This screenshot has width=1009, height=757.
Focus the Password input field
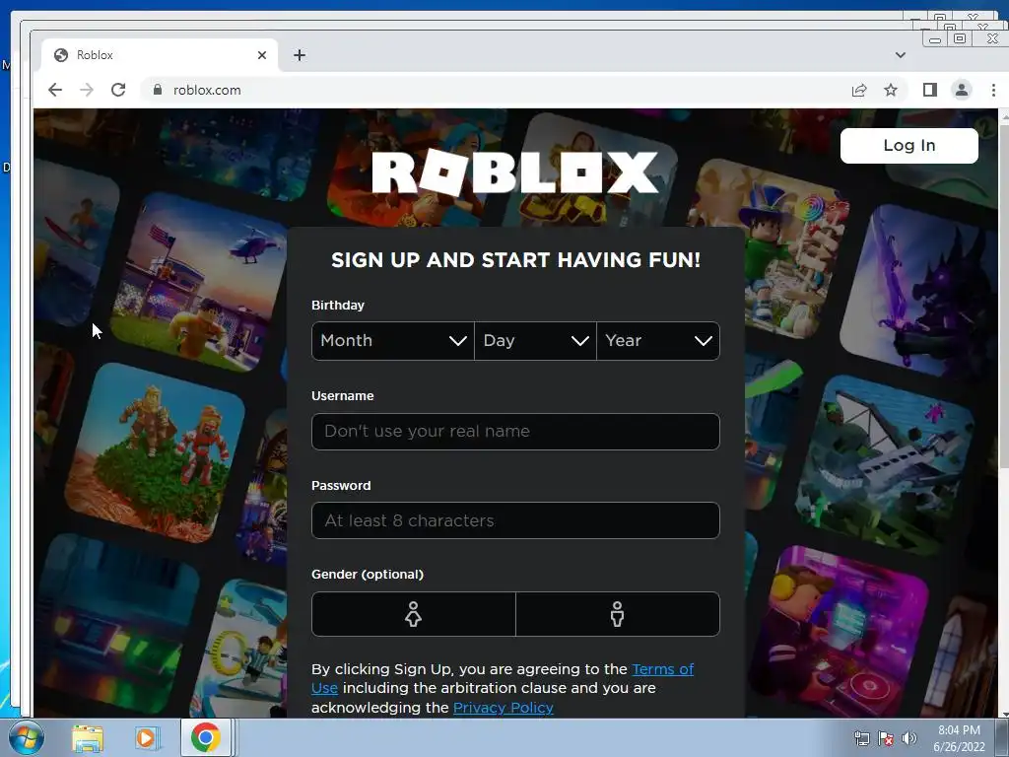[515, 520]
